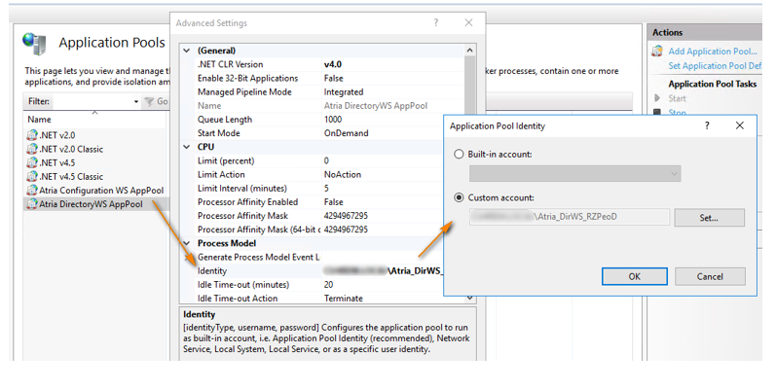Select the Custom account radio button
Viewport: 776px width, 389px height.
pos(459,197)
